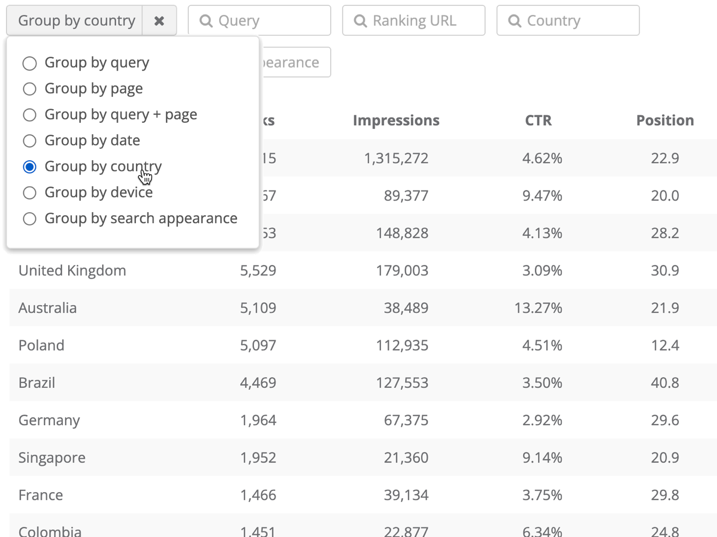Image resolution: width=717 pixels, height=537 pixels.
Task: Click the 39,134 impressions for France
Action: tap(406, 495)
